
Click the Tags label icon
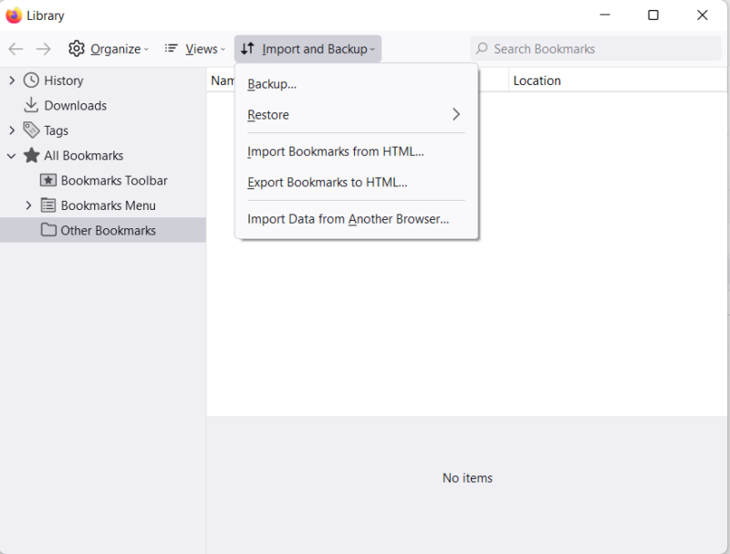(29, 130)
